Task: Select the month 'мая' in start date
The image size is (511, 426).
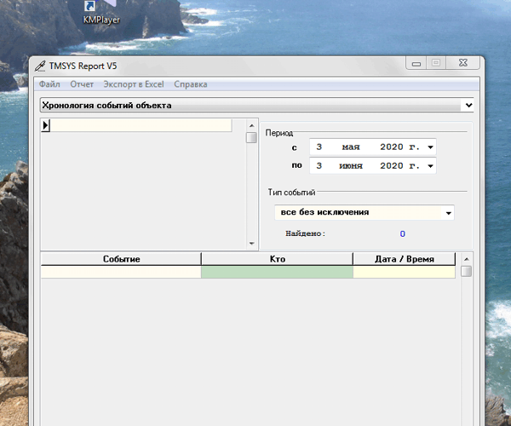Action: click(351, 147)
